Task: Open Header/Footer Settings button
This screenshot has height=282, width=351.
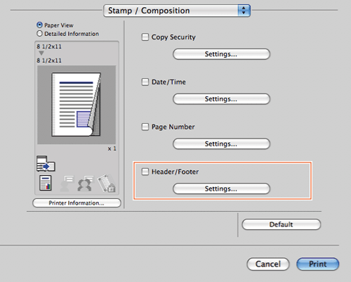Action: (x=221, y=188)
